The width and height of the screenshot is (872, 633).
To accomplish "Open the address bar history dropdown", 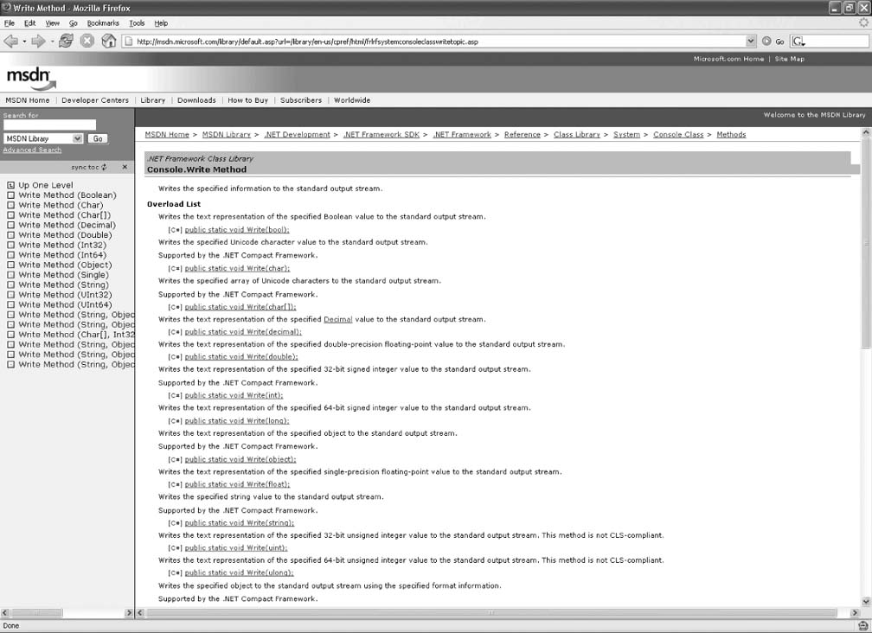I will point(751,41).
